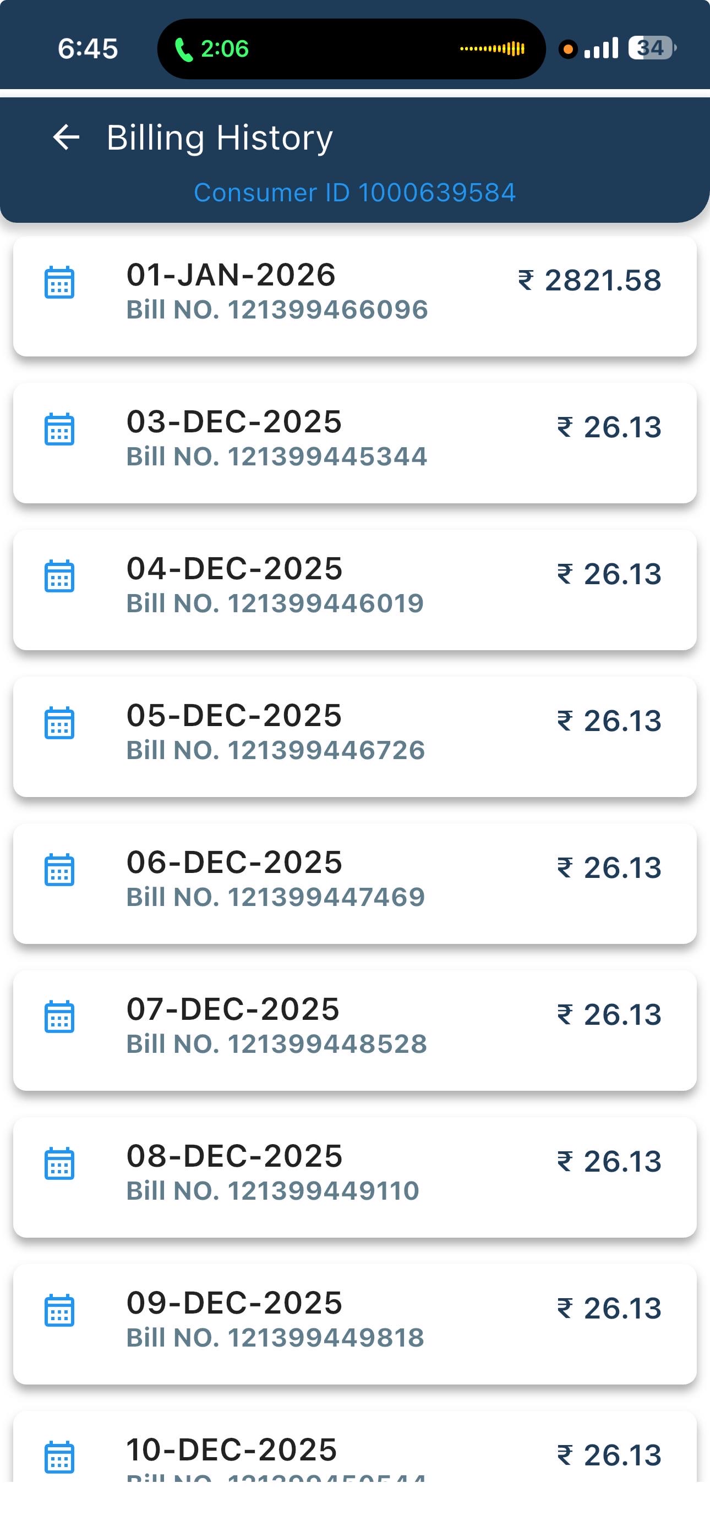The width and height of the screenshot is (710, 1538).
Task: Select calendar icon beside 09-DEC-2025
Action: [60, 1310]
